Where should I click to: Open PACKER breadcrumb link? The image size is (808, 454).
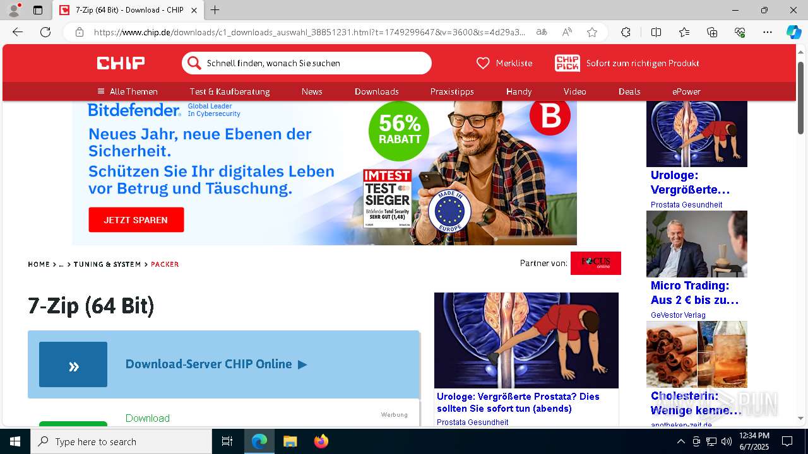click(165, 264)
